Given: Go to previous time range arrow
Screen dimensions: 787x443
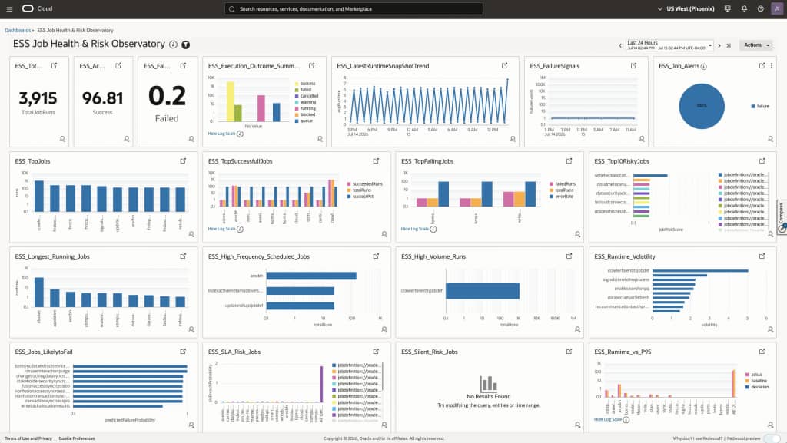Looking at the screenshot, I should pyautogui.click(x=620, y=45).
